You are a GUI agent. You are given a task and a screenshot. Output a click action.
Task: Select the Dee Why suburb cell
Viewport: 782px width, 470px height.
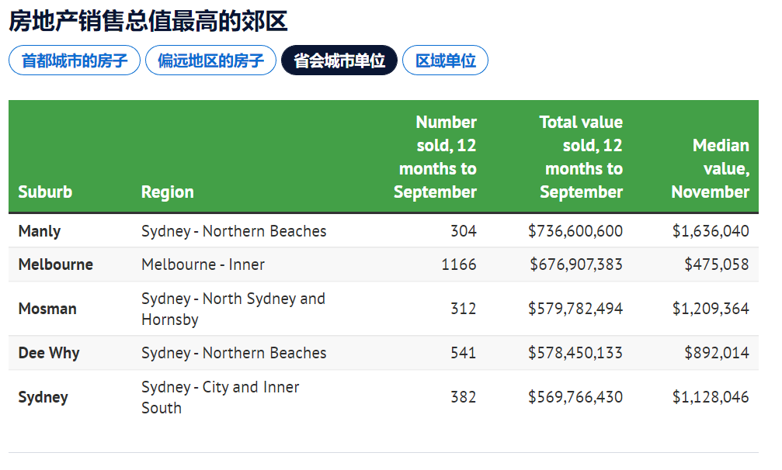click(49, 353)
